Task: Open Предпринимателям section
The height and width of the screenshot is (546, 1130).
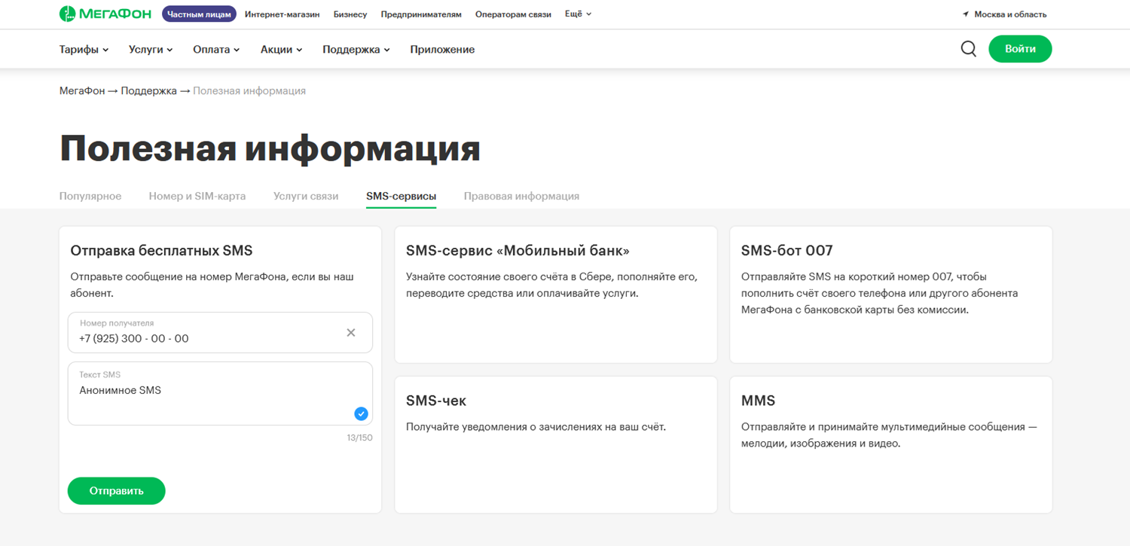Action: coord(421,14)
